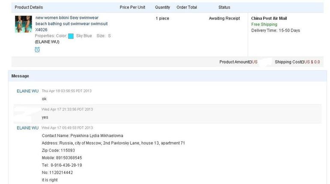
Task: Click the seller name (ELAINE WU) under product
Action: click(47, 42)
